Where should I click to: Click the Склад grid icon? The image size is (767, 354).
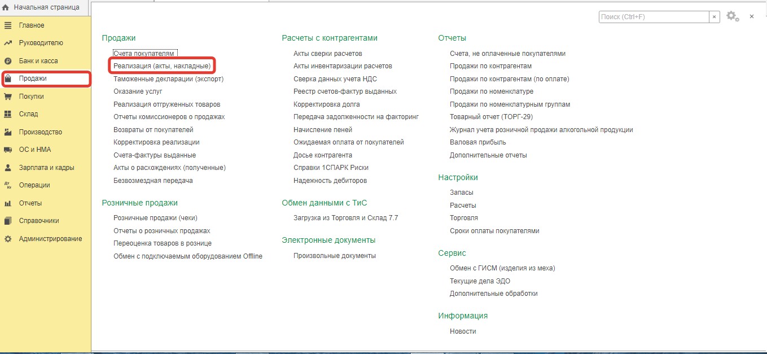(x=8, y=114)
